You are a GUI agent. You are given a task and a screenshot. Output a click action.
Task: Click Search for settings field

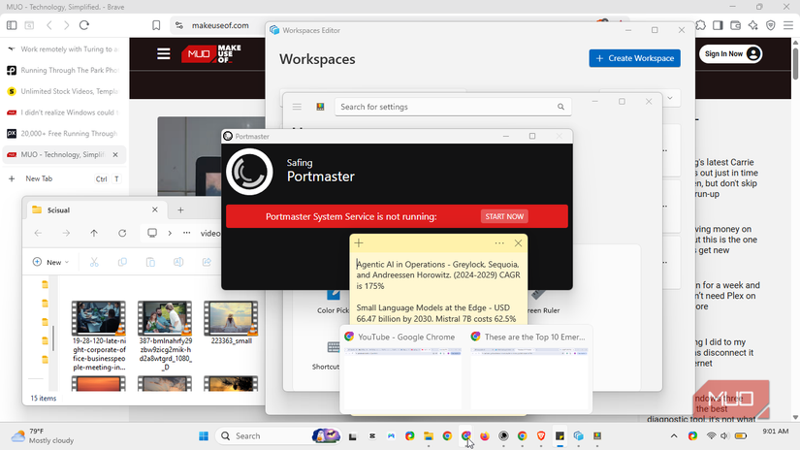pos(453,107)
